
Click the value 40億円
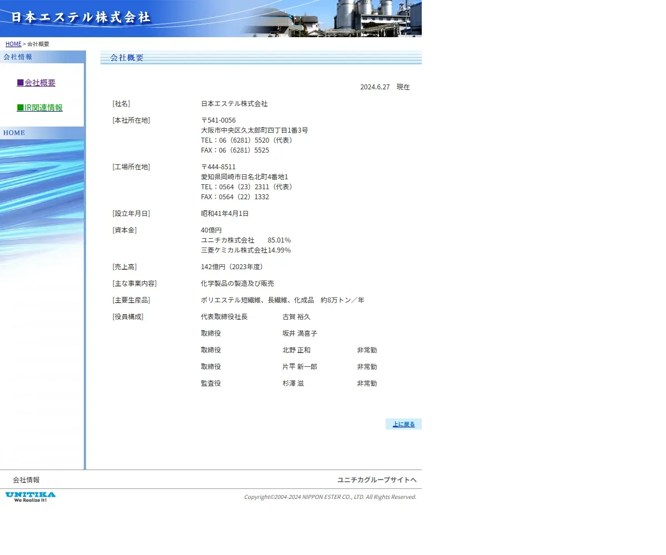211,230
